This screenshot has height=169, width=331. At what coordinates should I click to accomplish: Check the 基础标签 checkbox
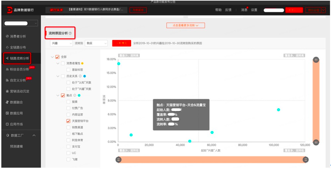(68, 70)
